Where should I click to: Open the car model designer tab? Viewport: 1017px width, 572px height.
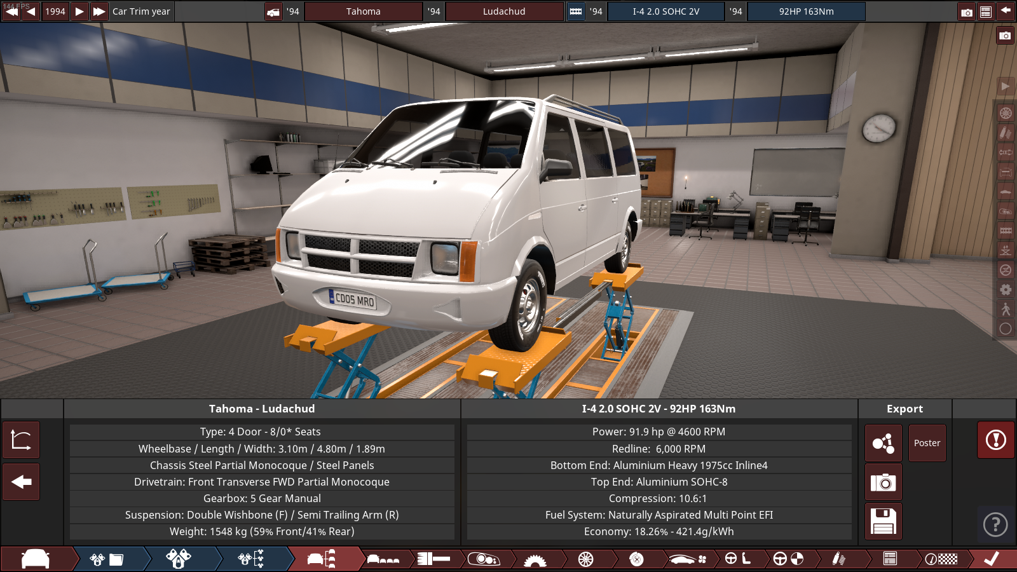pyautogui.click(x=36, y=559)
